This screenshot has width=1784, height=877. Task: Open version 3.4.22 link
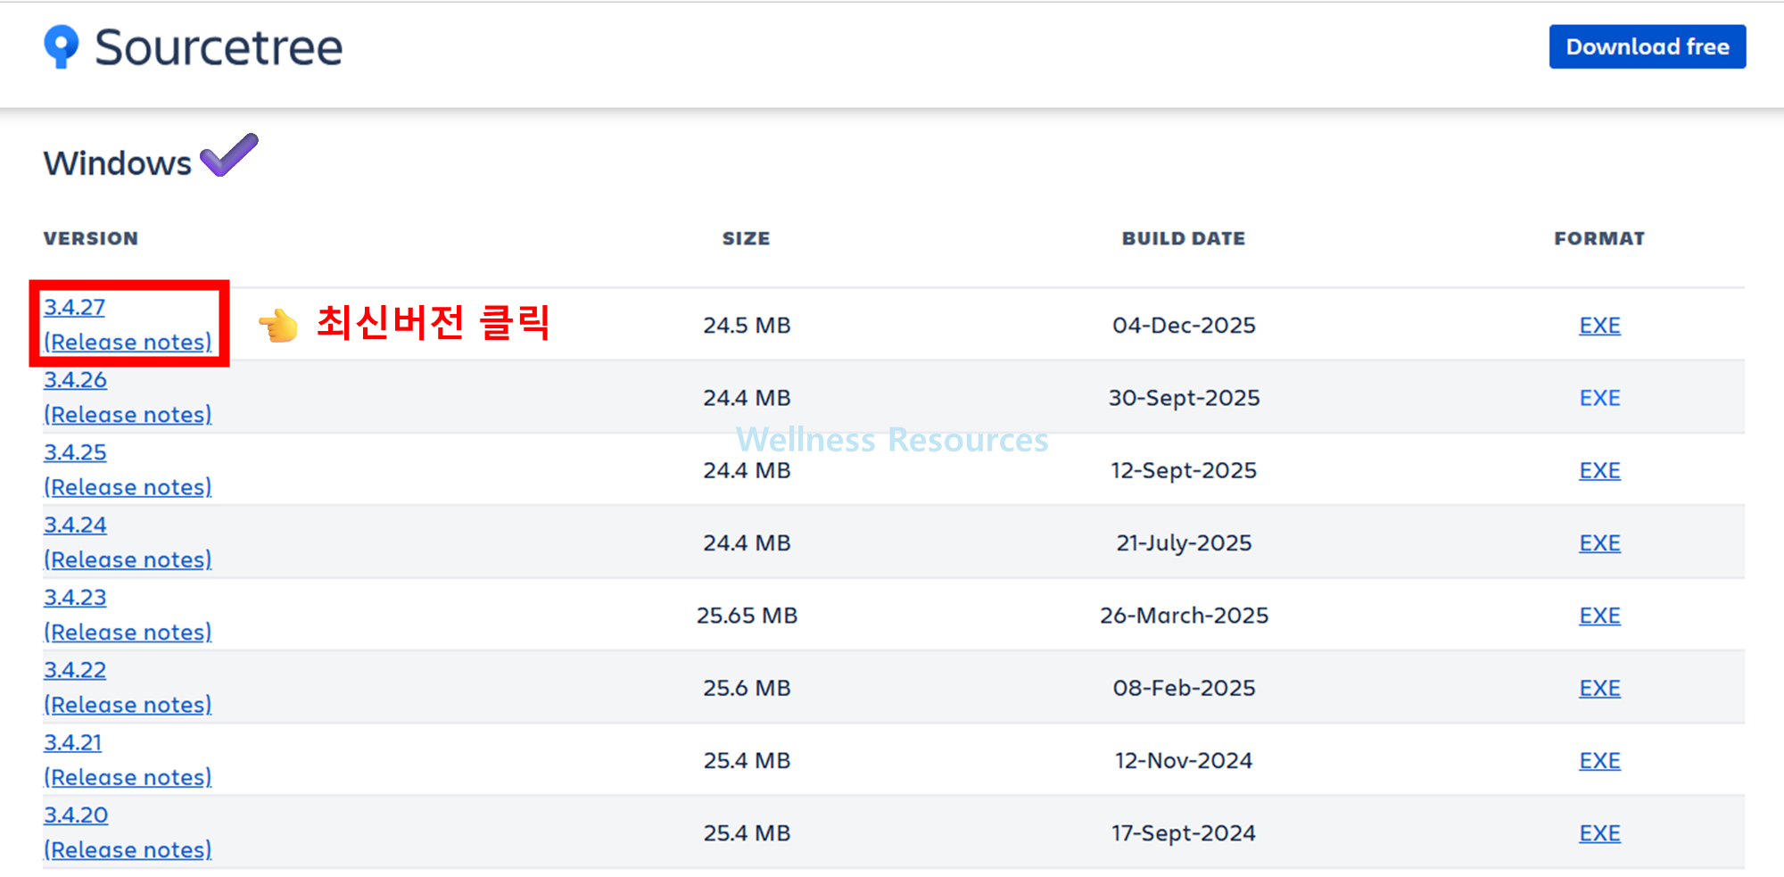(x=76, y=670)
